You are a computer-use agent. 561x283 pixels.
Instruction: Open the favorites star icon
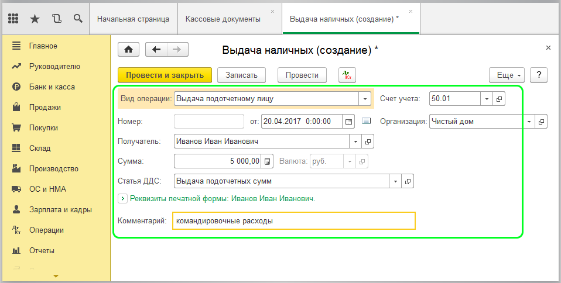[35, 19]
